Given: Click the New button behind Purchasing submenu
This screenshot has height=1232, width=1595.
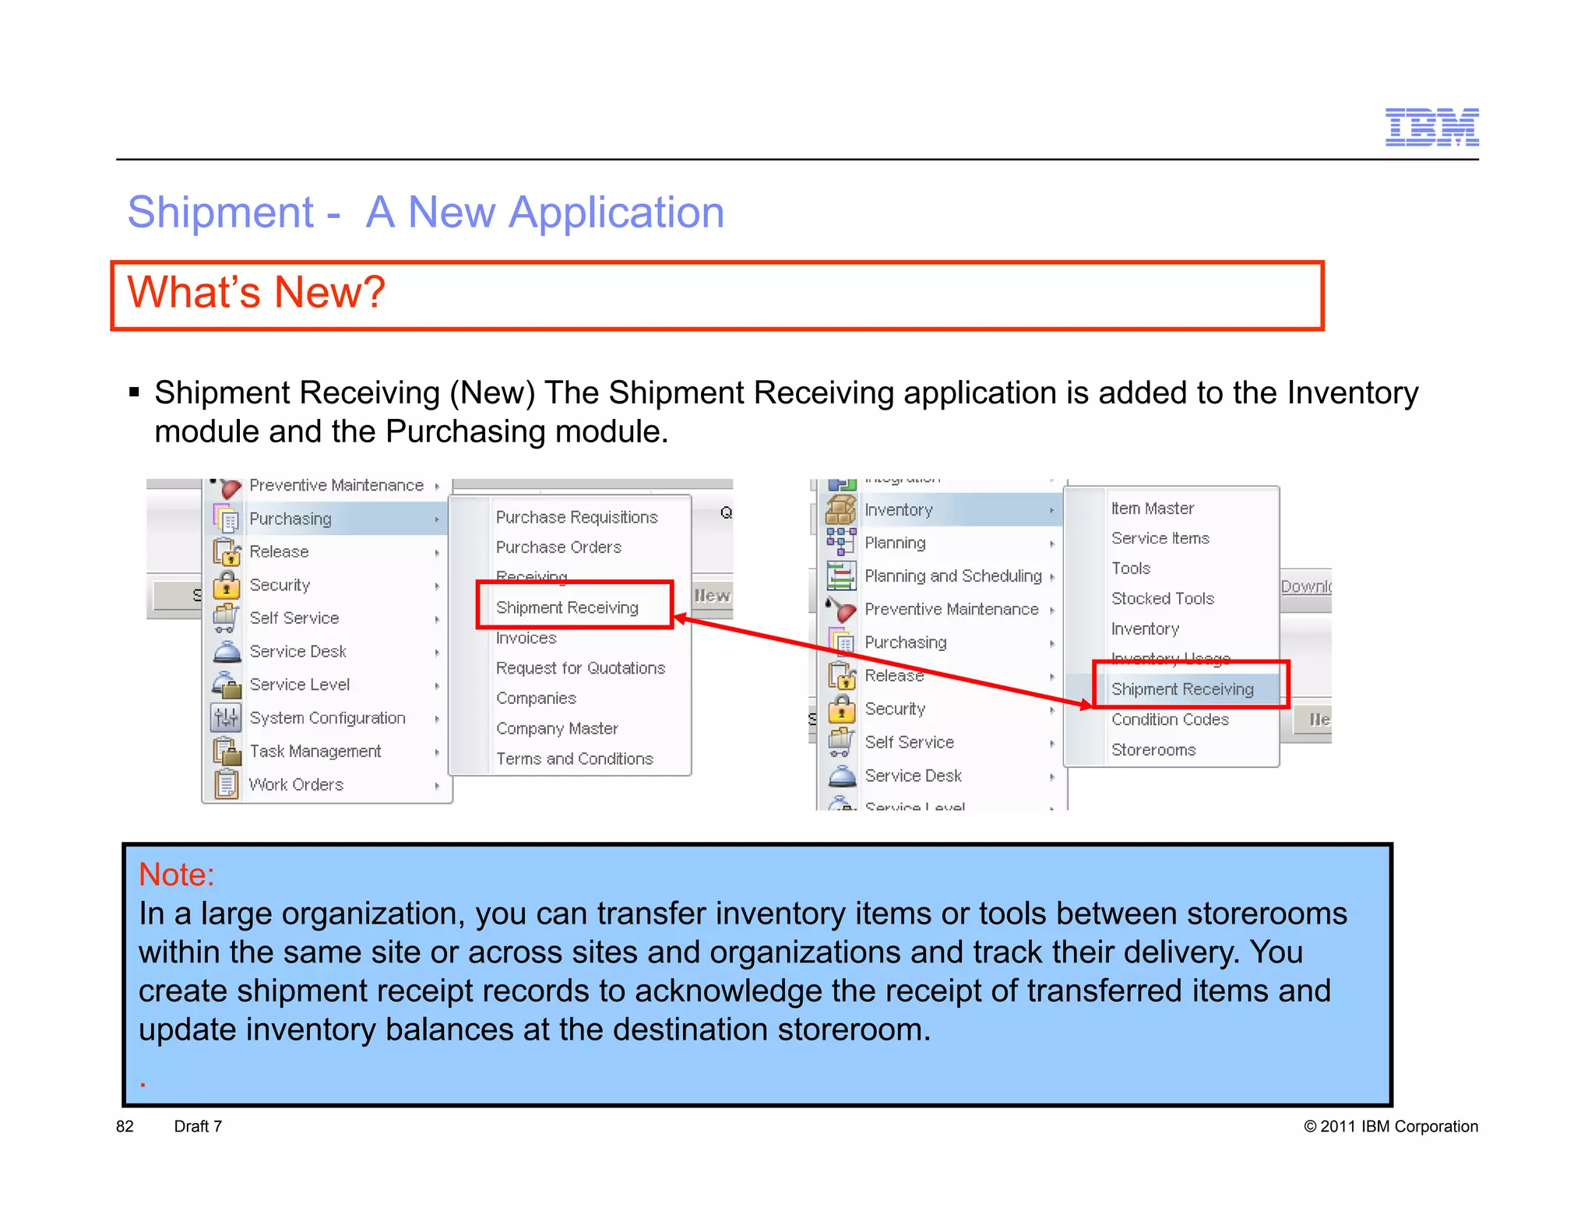Looking at the screenshot, I should [712, 596].
